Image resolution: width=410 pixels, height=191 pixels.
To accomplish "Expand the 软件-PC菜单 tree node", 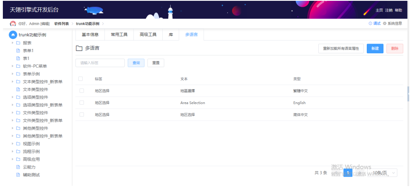I will pyautogui.click(x=13, y=66).
